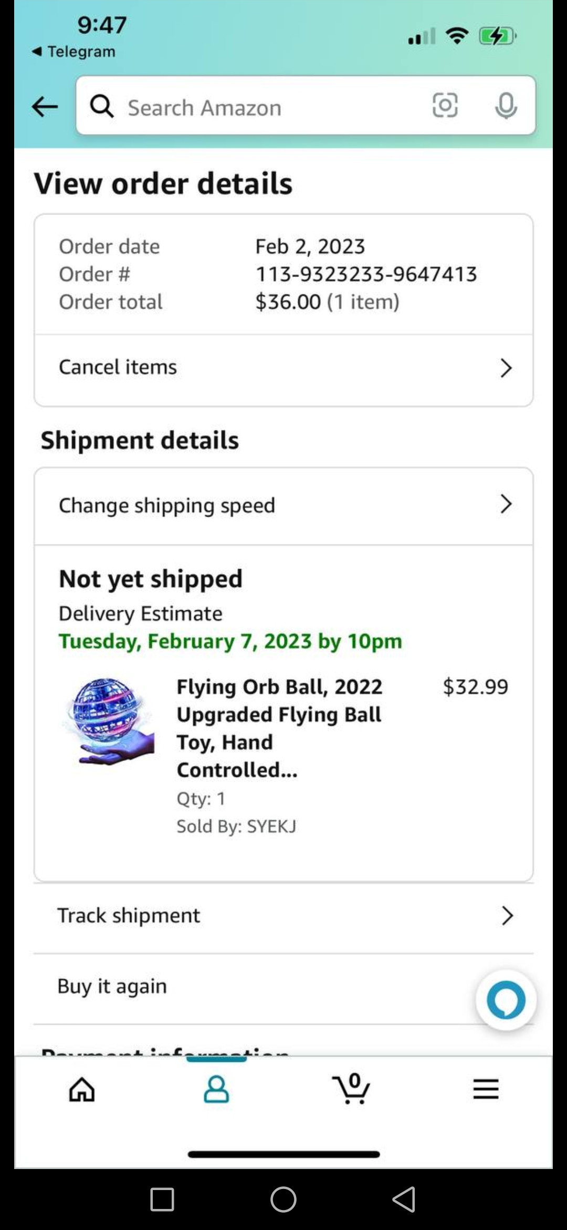Open camera lens visual search
The image size is (567, 1230).
click(445, 105)
